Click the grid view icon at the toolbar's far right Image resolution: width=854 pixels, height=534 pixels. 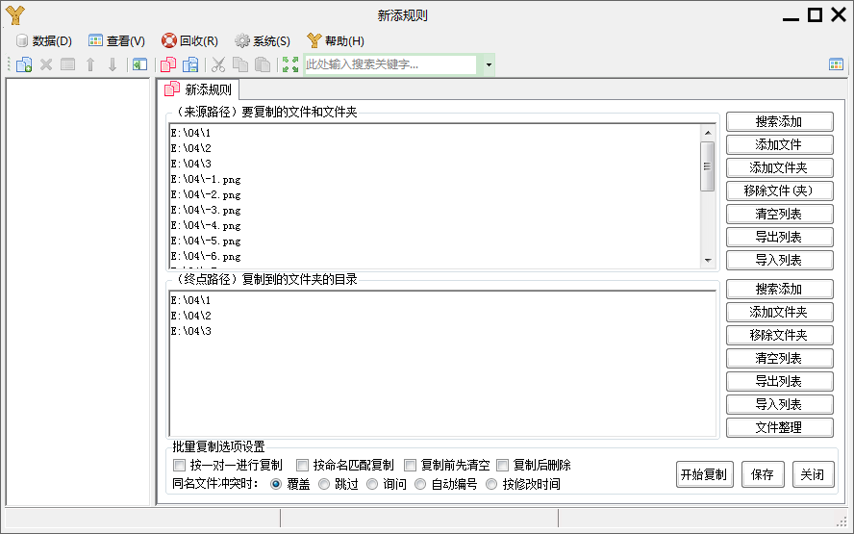[x=836, y=64]
